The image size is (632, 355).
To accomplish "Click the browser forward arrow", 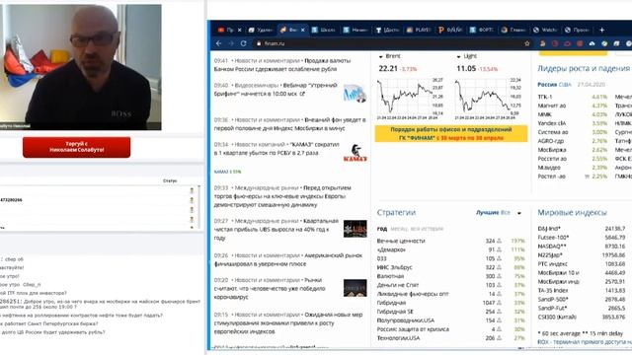I will click(x=231, y=43).
